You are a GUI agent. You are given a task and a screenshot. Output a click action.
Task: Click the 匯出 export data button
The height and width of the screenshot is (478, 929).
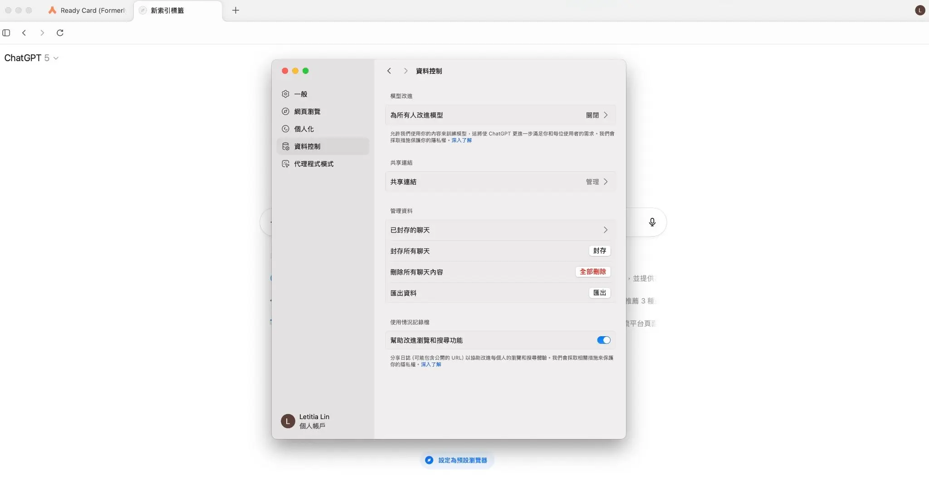tap(599, 293)
